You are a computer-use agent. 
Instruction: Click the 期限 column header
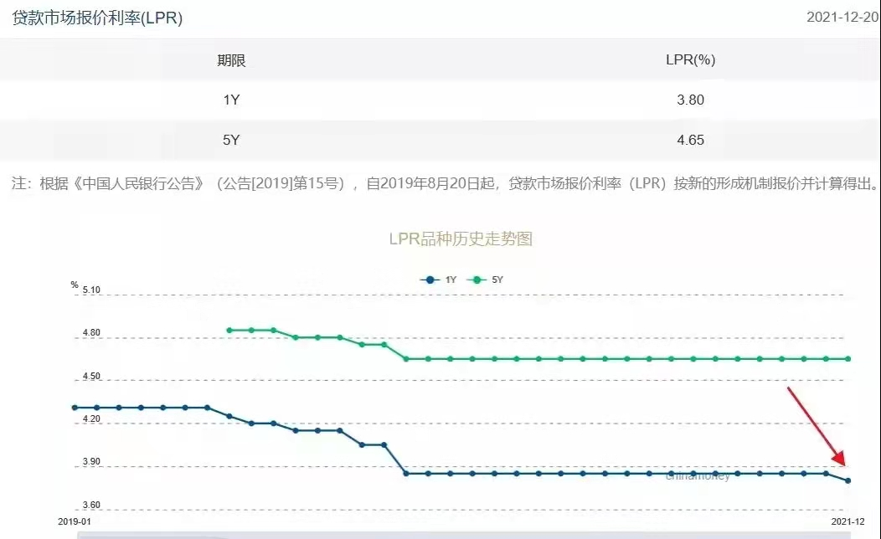coord(231,60)
